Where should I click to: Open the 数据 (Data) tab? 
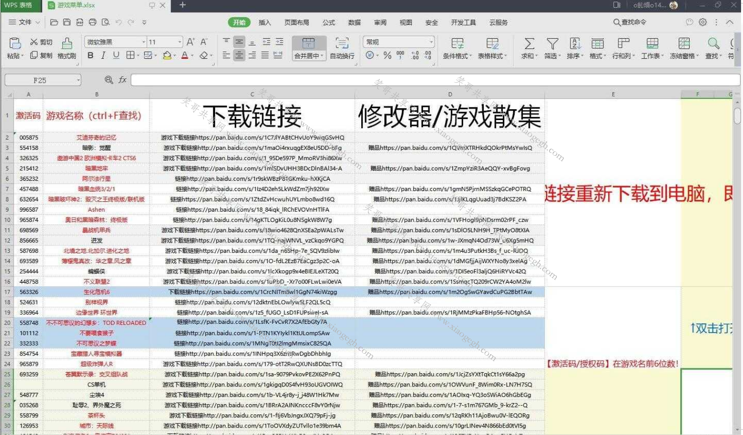354,23
